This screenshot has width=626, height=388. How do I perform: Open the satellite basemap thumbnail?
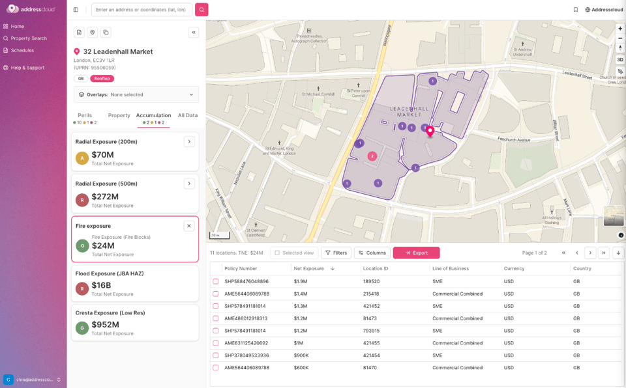tap(614, 215)
